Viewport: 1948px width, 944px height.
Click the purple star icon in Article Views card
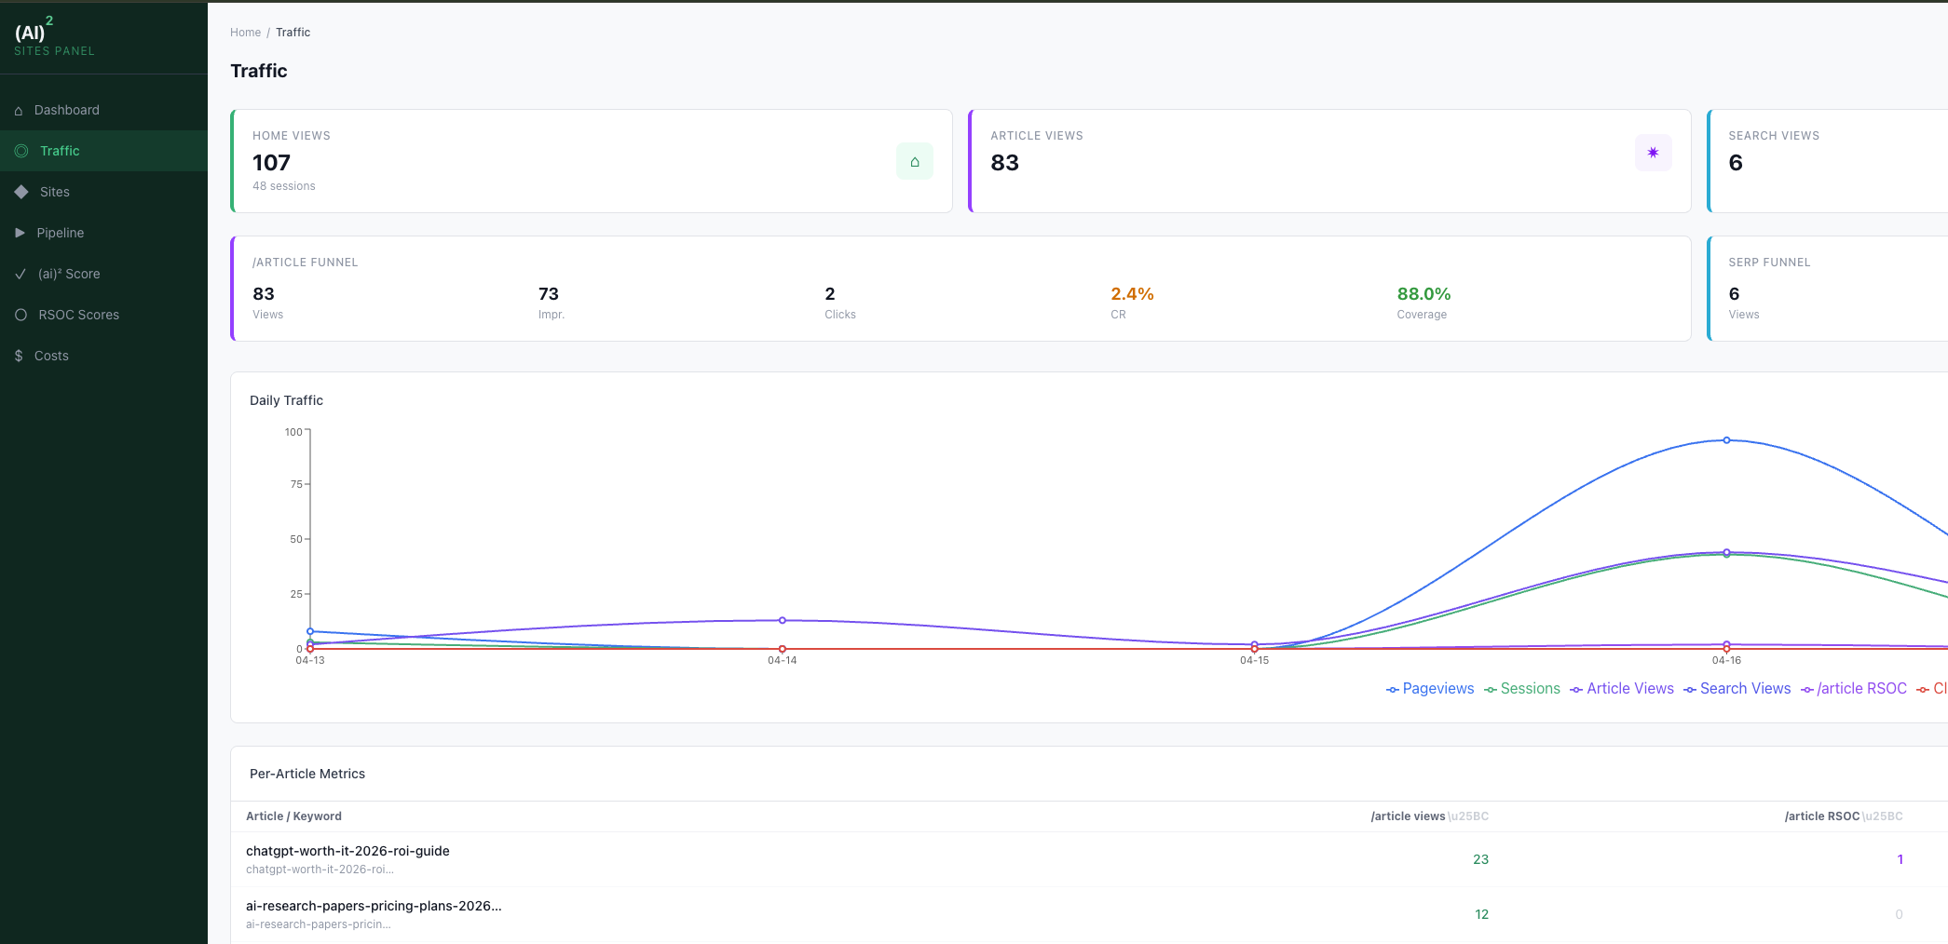pyautogui.click(x=1653, y=153)
